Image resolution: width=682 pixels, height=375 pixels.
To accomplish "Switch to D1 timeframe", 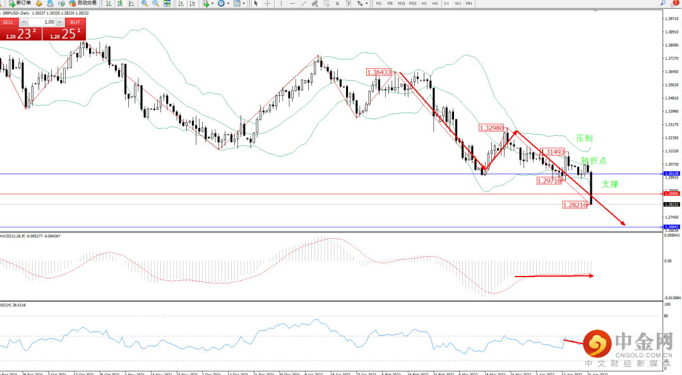I will coord(446,3).
